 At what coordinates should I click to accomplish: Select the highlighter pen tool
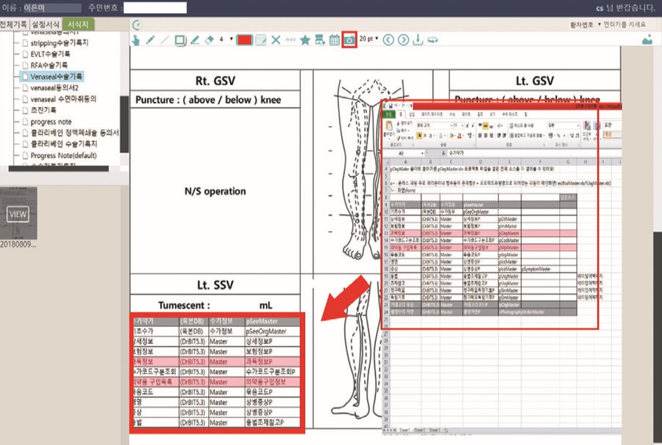click(x=195, y=40)
